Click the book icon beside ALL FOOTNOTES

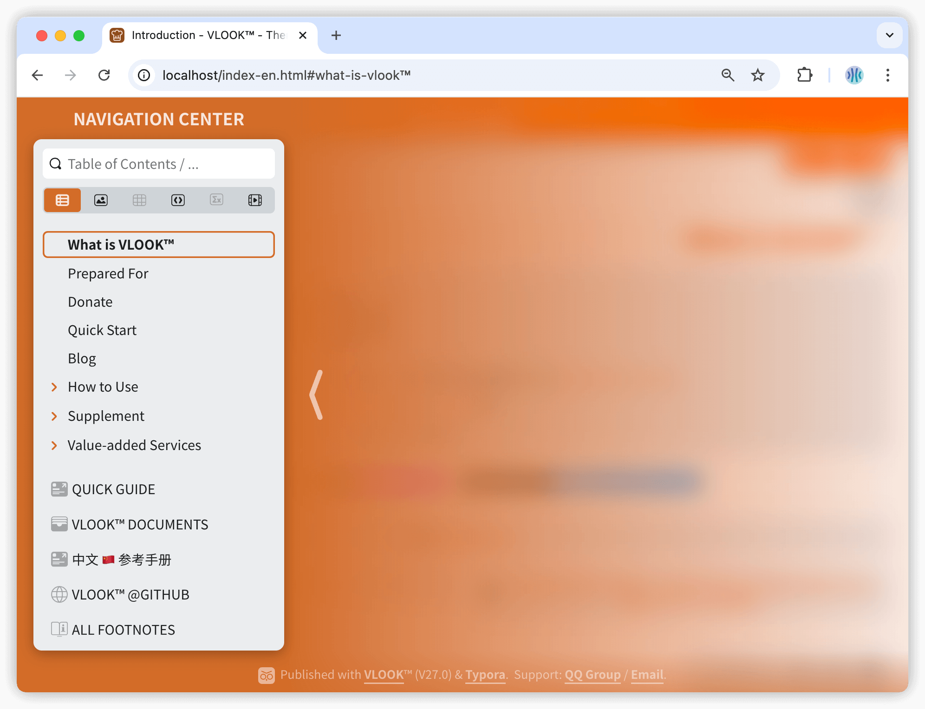pos(59,630)
